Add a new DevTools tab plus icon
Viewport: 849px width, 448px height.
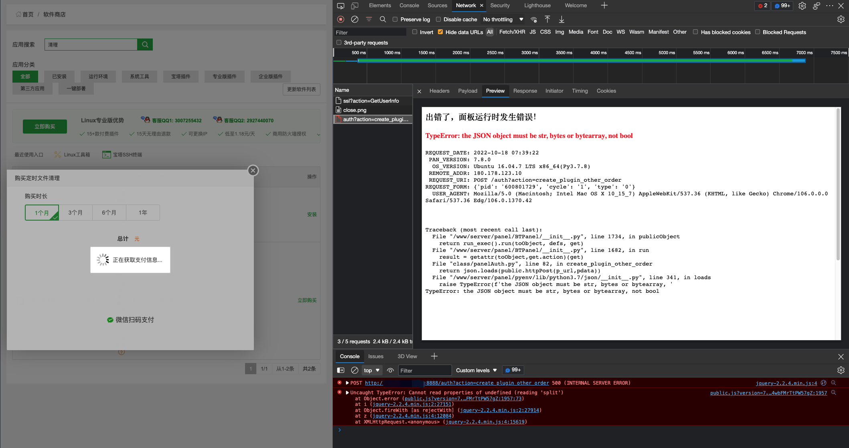tap(604, 5)
